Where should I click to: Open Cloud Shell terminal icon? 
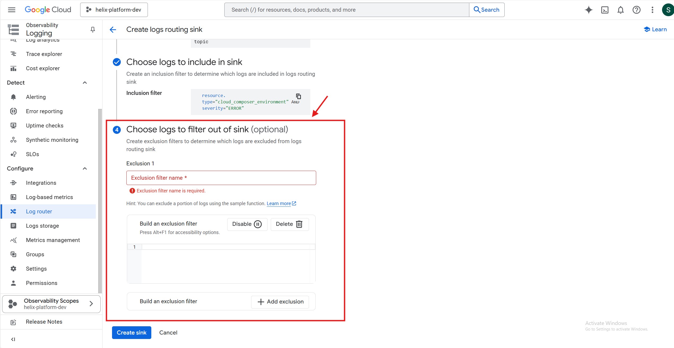(605, 10)
